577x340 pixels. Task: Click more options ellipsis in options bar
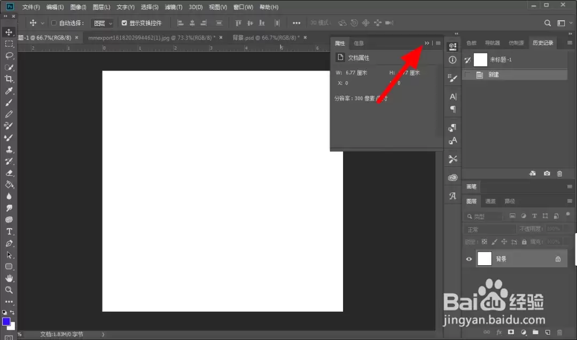[x=296, y=23]
